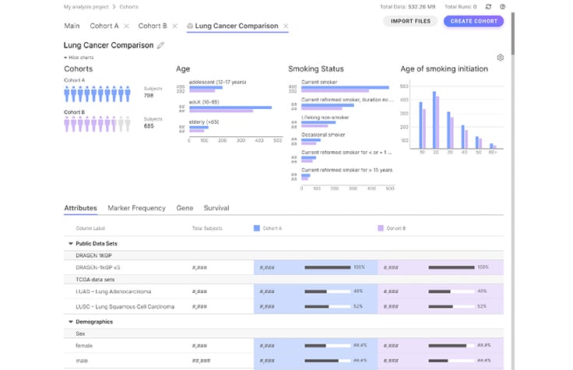Open the help icon in the top-right corner
573x370 pixels.
(x=502, y=6)
